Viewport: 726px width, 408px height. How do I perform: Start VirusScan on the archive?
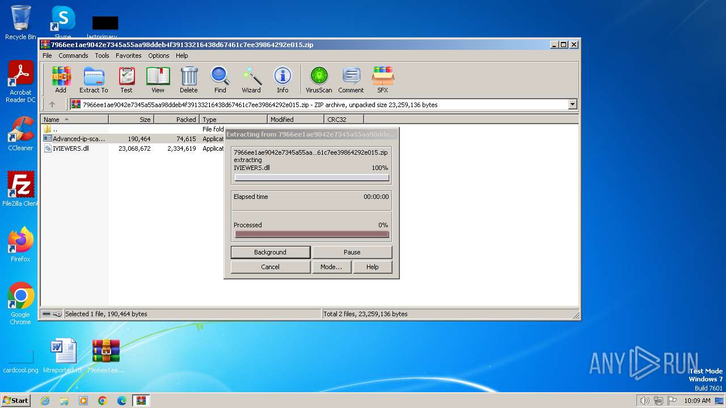pyautogui.click(x=319, y=79)
